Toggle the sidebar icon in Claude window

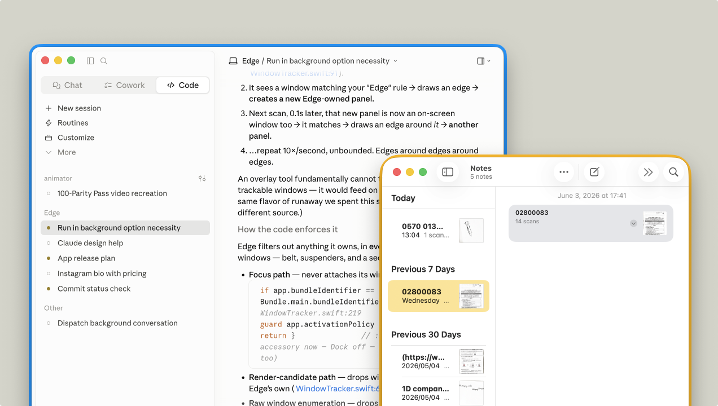coord(90,61)
